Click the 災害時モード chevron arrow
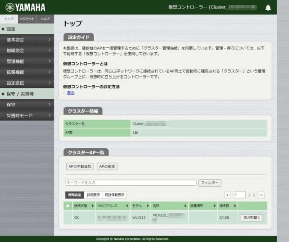The height and width of the screenshot is (242, 289). (x=50, y=115)
